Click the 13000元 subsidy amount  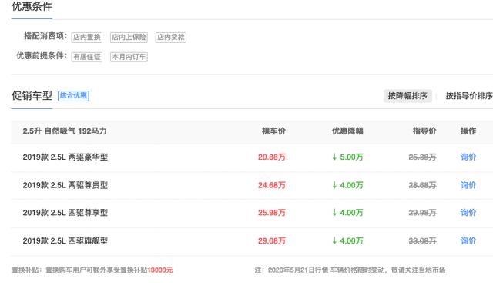coord(160,270)
